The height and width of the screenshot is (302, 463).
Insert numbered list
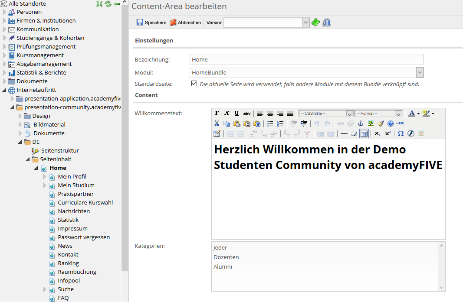click(280, 123)
